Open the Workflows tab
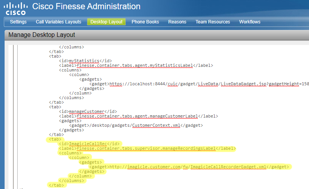The height and width of the screenshot is (189, 309). tap(250, 22)
